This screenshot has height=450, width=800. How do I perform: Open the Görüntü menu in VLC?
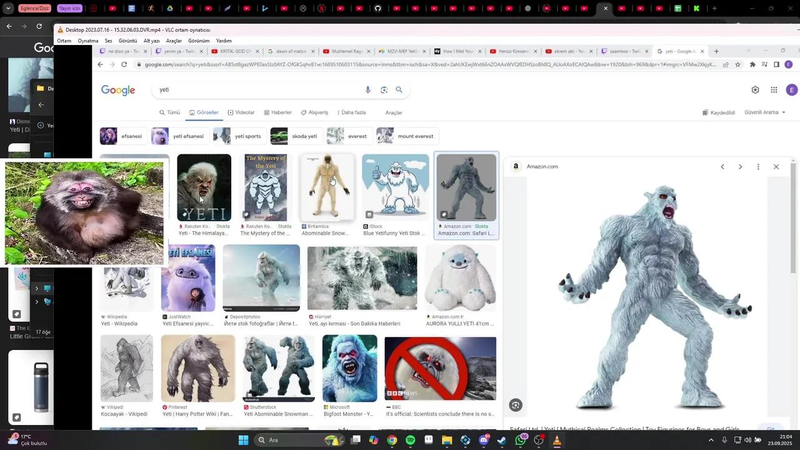click(x=127, y=41)
